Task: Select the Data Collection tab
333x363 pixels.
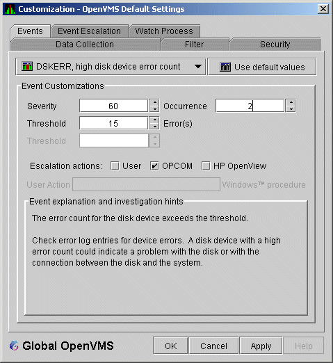Action: [x=85, y=45]
